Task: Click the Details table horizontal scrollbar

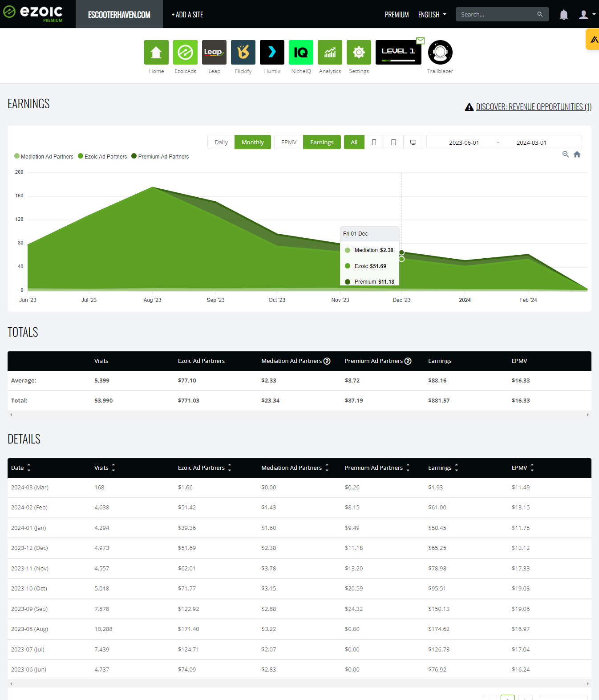Action: 299,684
